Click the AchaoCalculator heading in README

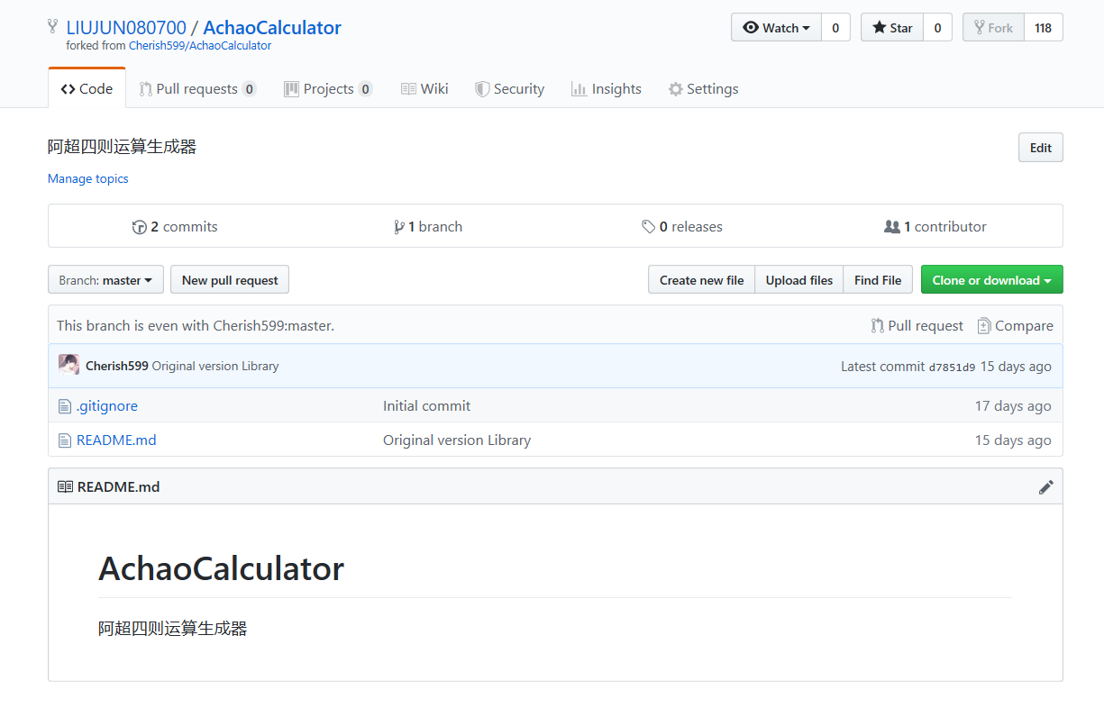click(x=221, y=568)
